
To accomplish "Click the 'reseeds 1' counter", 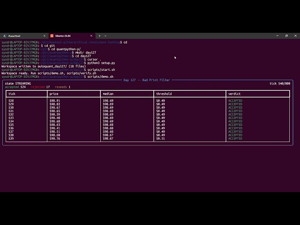I will [x=62, y=87].
